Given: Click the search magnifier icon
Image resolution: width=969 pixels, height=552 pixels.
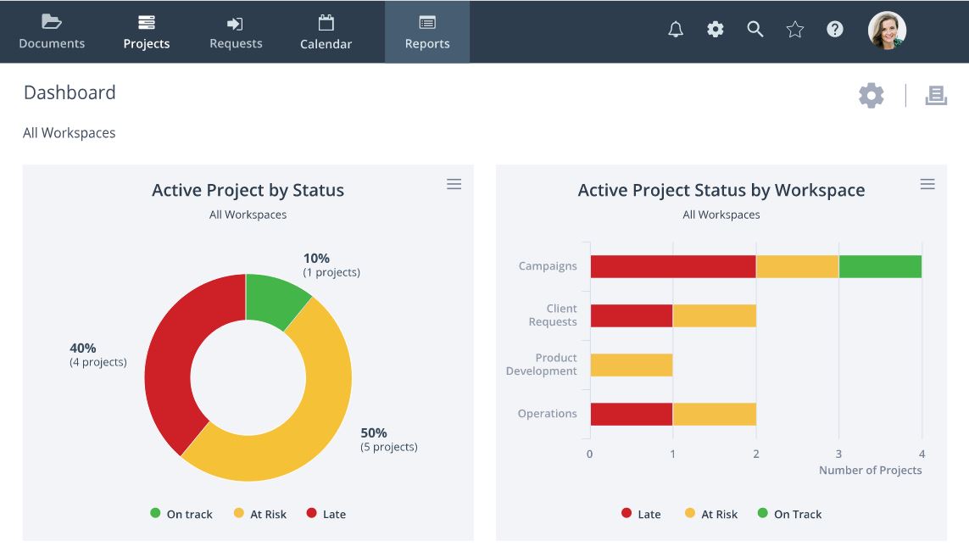Looking at the screenshot, I should pos(755,30).
